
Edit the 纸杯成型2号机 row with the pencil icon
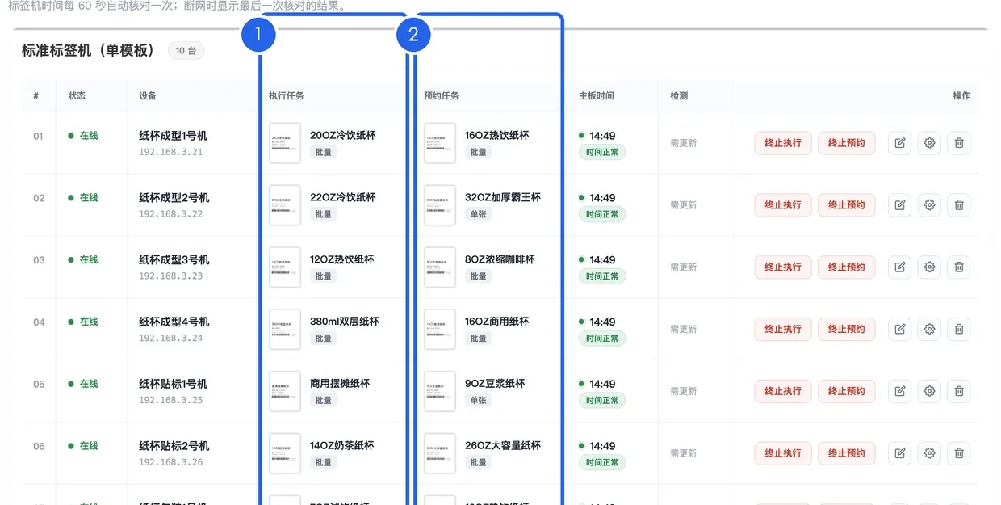point(900,205)
